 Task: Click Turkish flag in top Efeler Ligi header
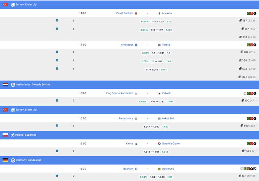click(x=5, y=4)
